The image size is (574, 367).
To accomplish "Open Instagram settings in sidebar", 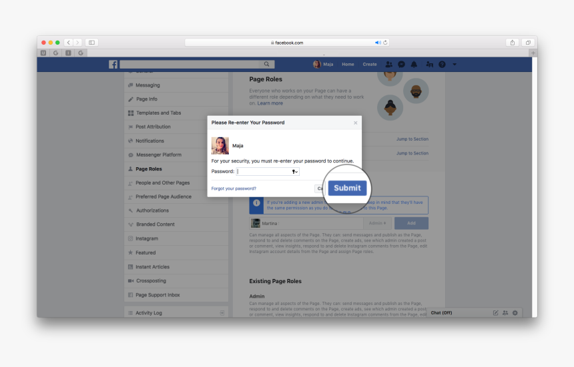I will point(176,238).
